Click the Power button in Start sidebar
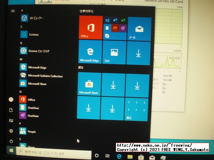 point(11,141)
